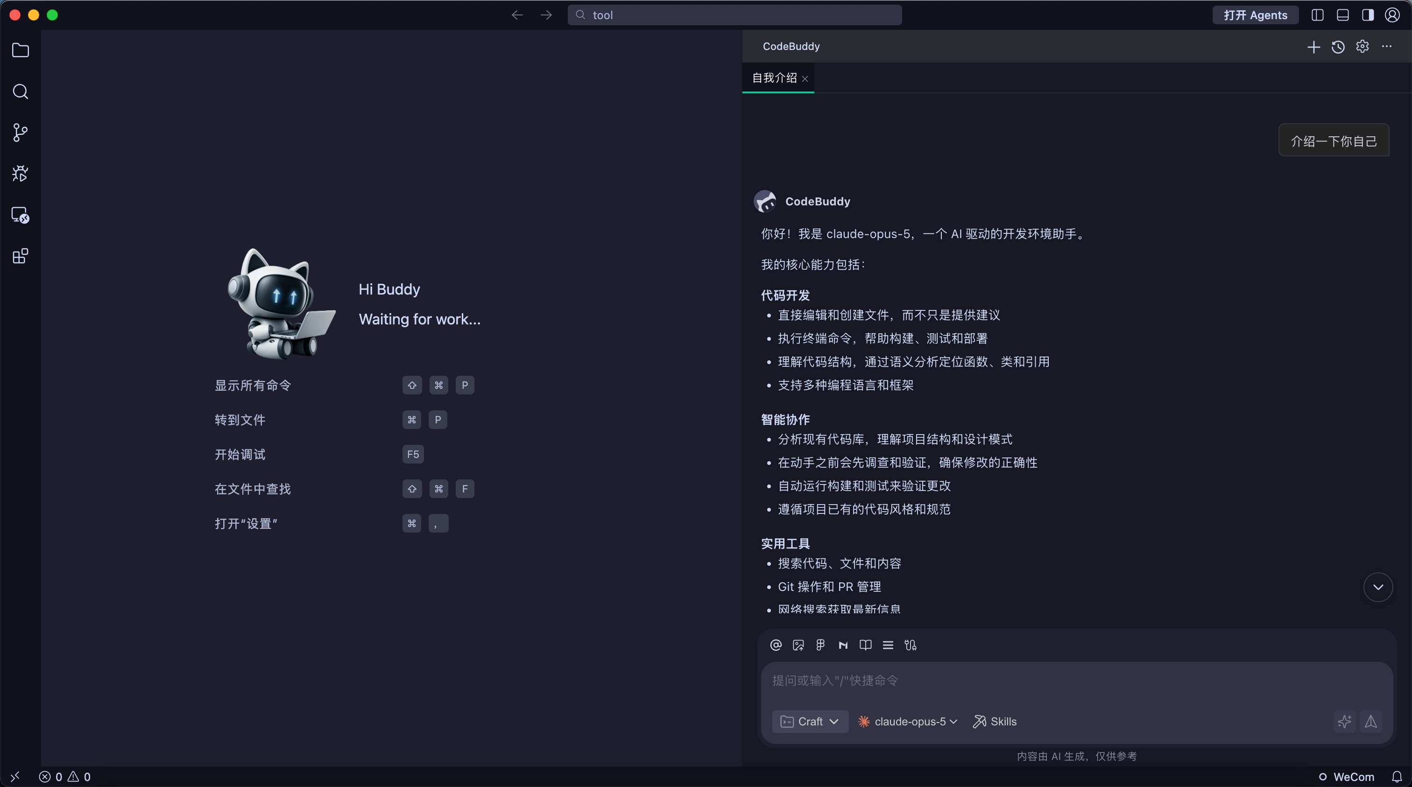The image size is (1412, 787).
Task: Click the CodeBuddy panel title
Action: (x=791, y=47)
